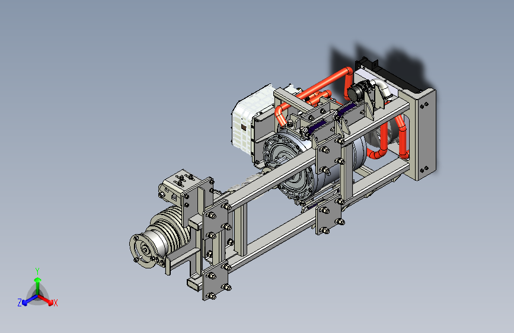Click the blue Z axis of the triad
The width and height of the screenshot is (514, 333).
tap(30, 300)
